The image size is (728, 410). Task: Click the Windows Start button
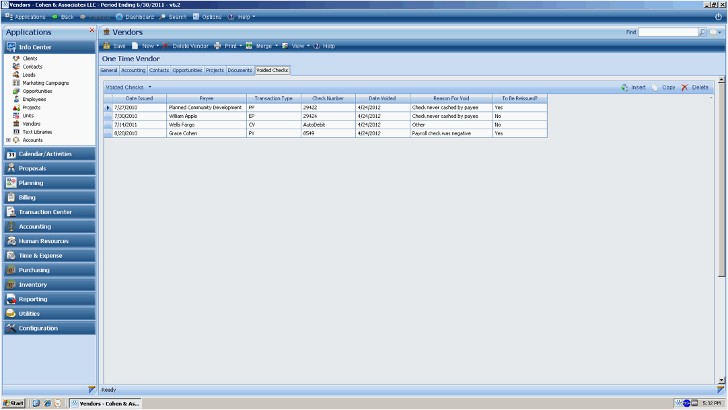pos(13,403)
